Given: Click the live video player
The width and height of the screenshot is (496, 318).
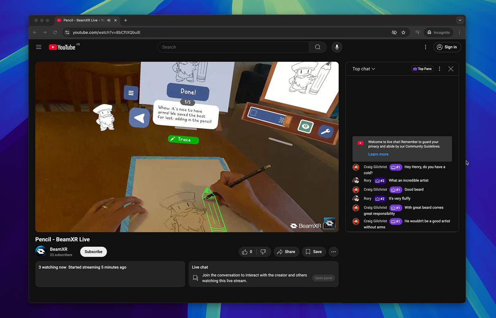Looking at the screenshot, I should pos(187,147).
